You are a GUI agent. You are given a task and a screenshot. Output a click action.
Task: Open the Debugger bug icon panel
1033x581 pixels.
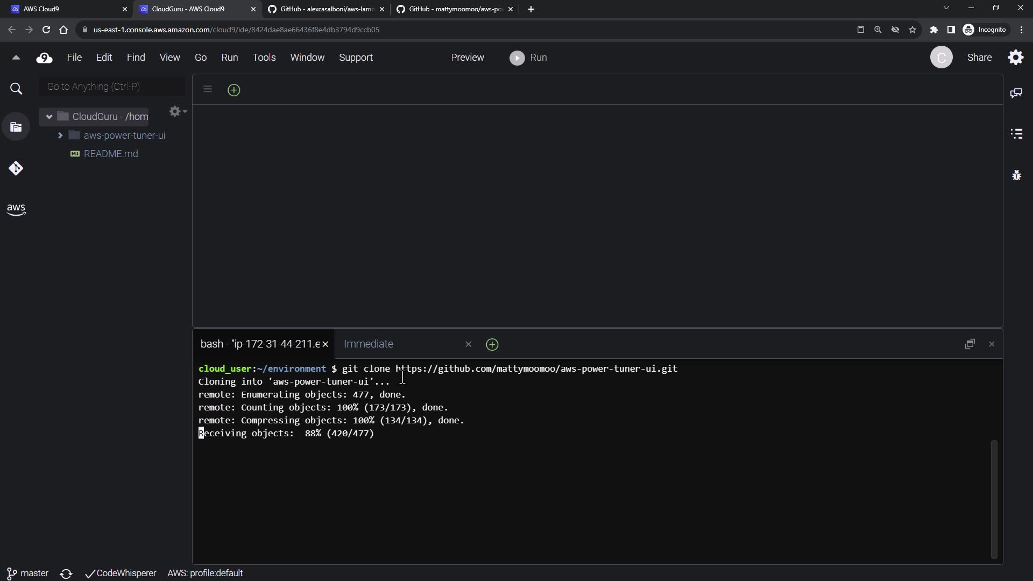[1016, 175]
